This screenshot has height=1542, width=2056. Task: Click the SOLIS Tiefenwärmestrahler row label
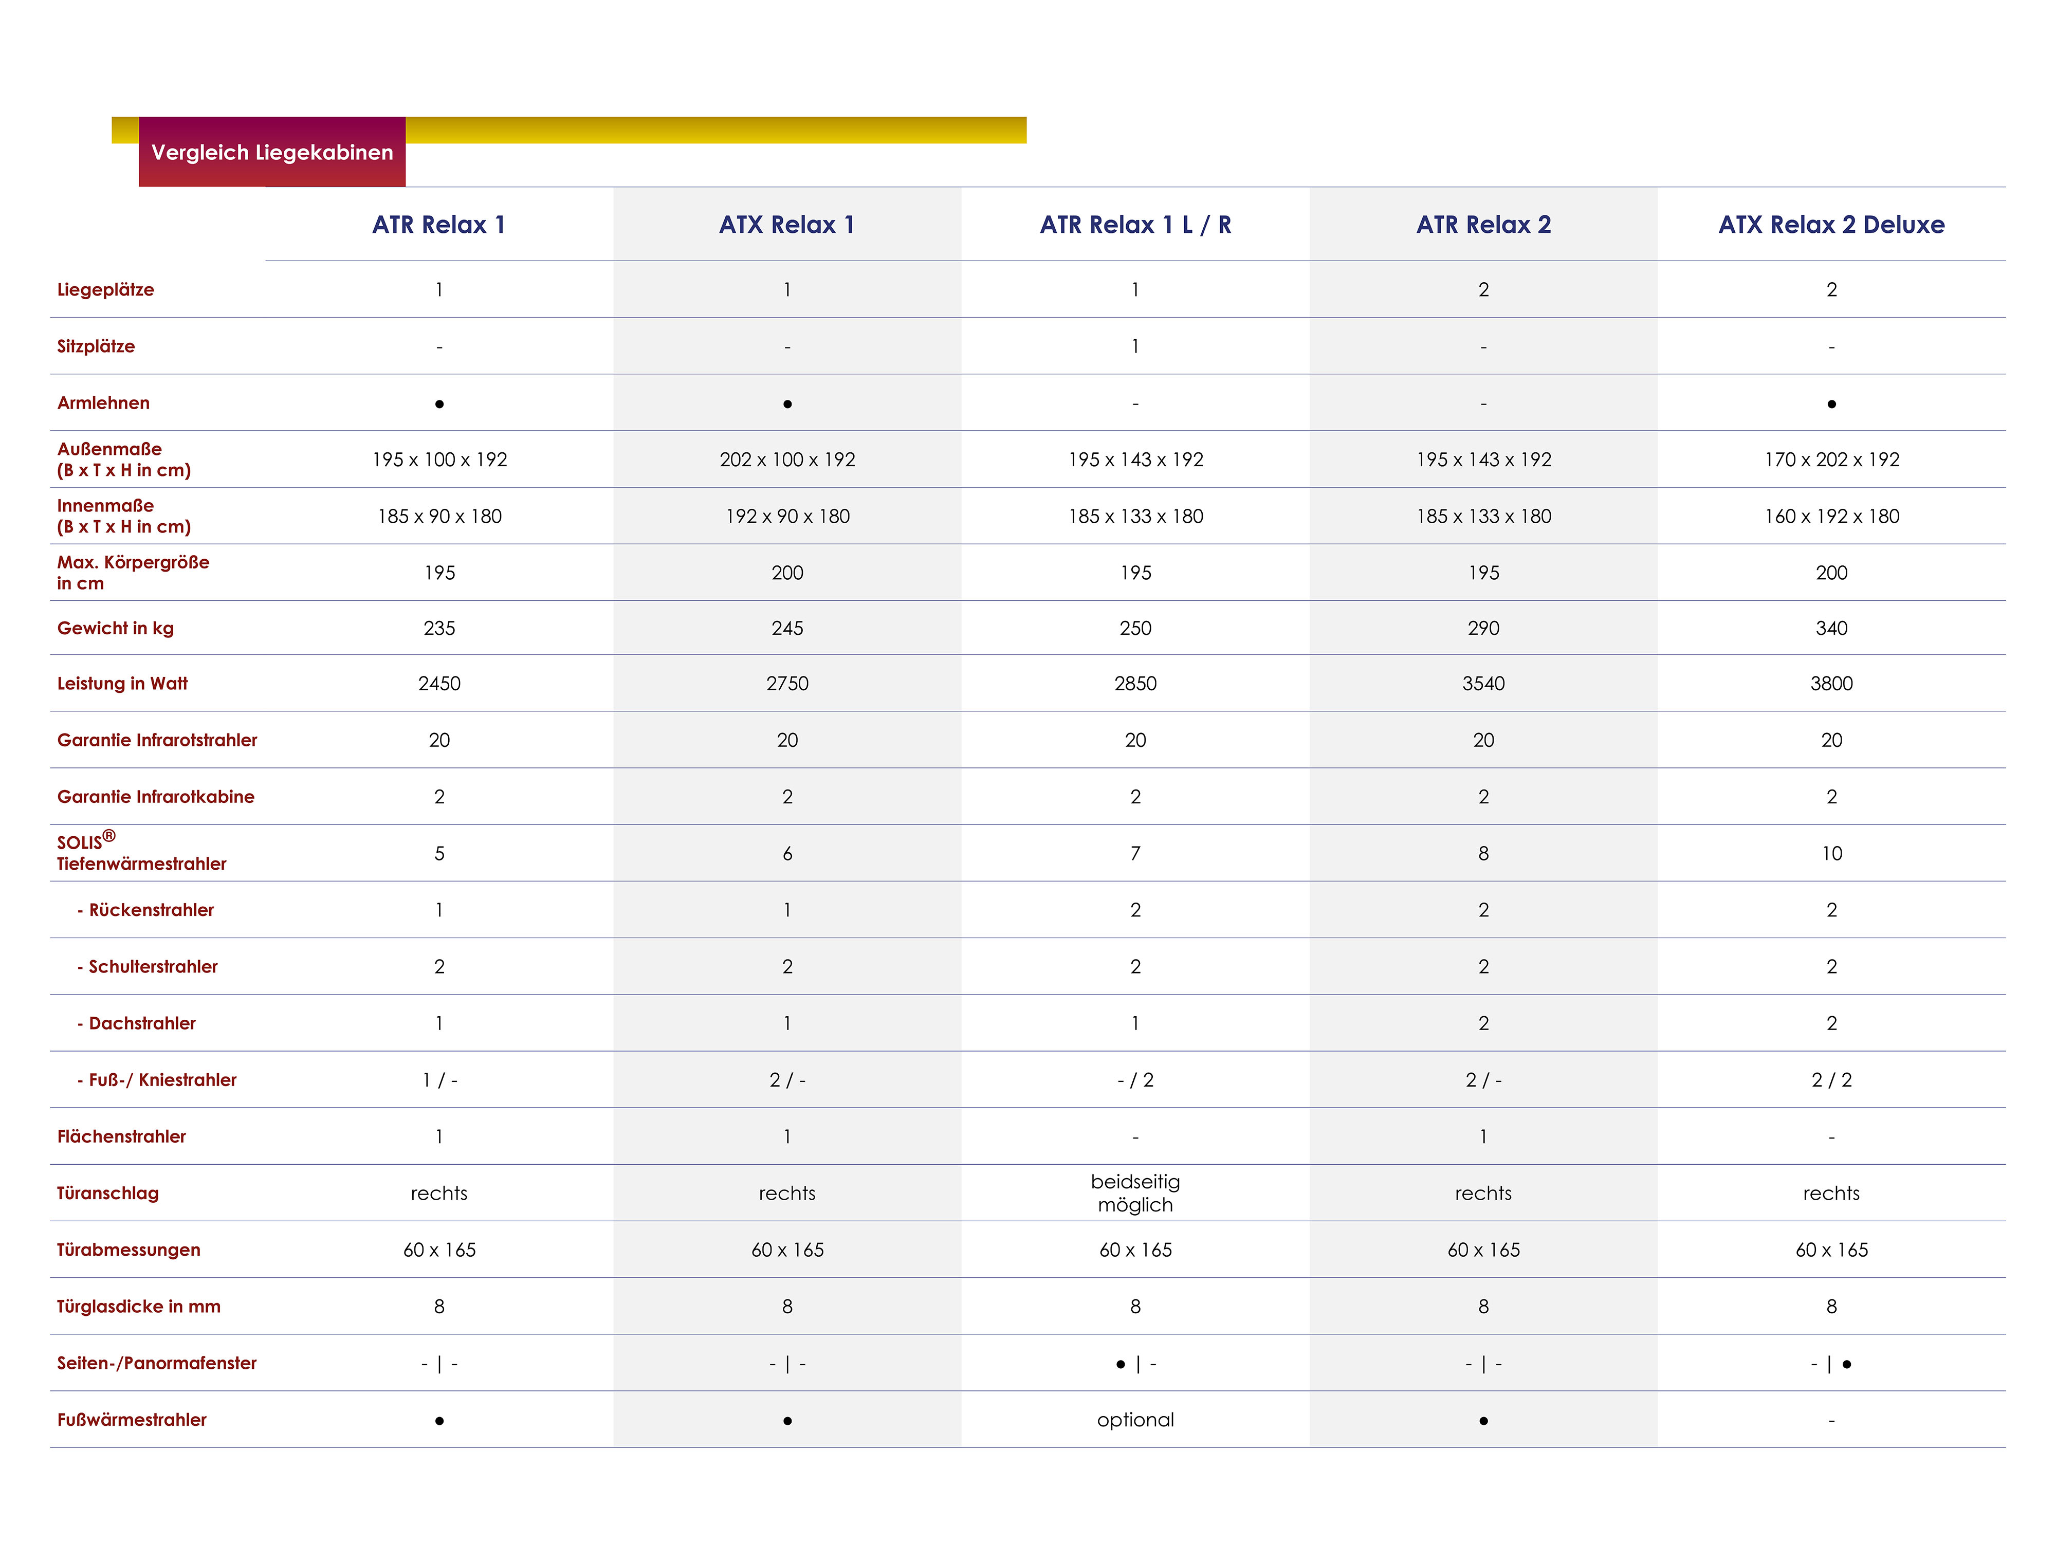(x=141, y=852)
